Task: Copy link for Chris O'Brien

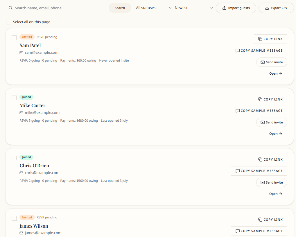Action: 270,159
